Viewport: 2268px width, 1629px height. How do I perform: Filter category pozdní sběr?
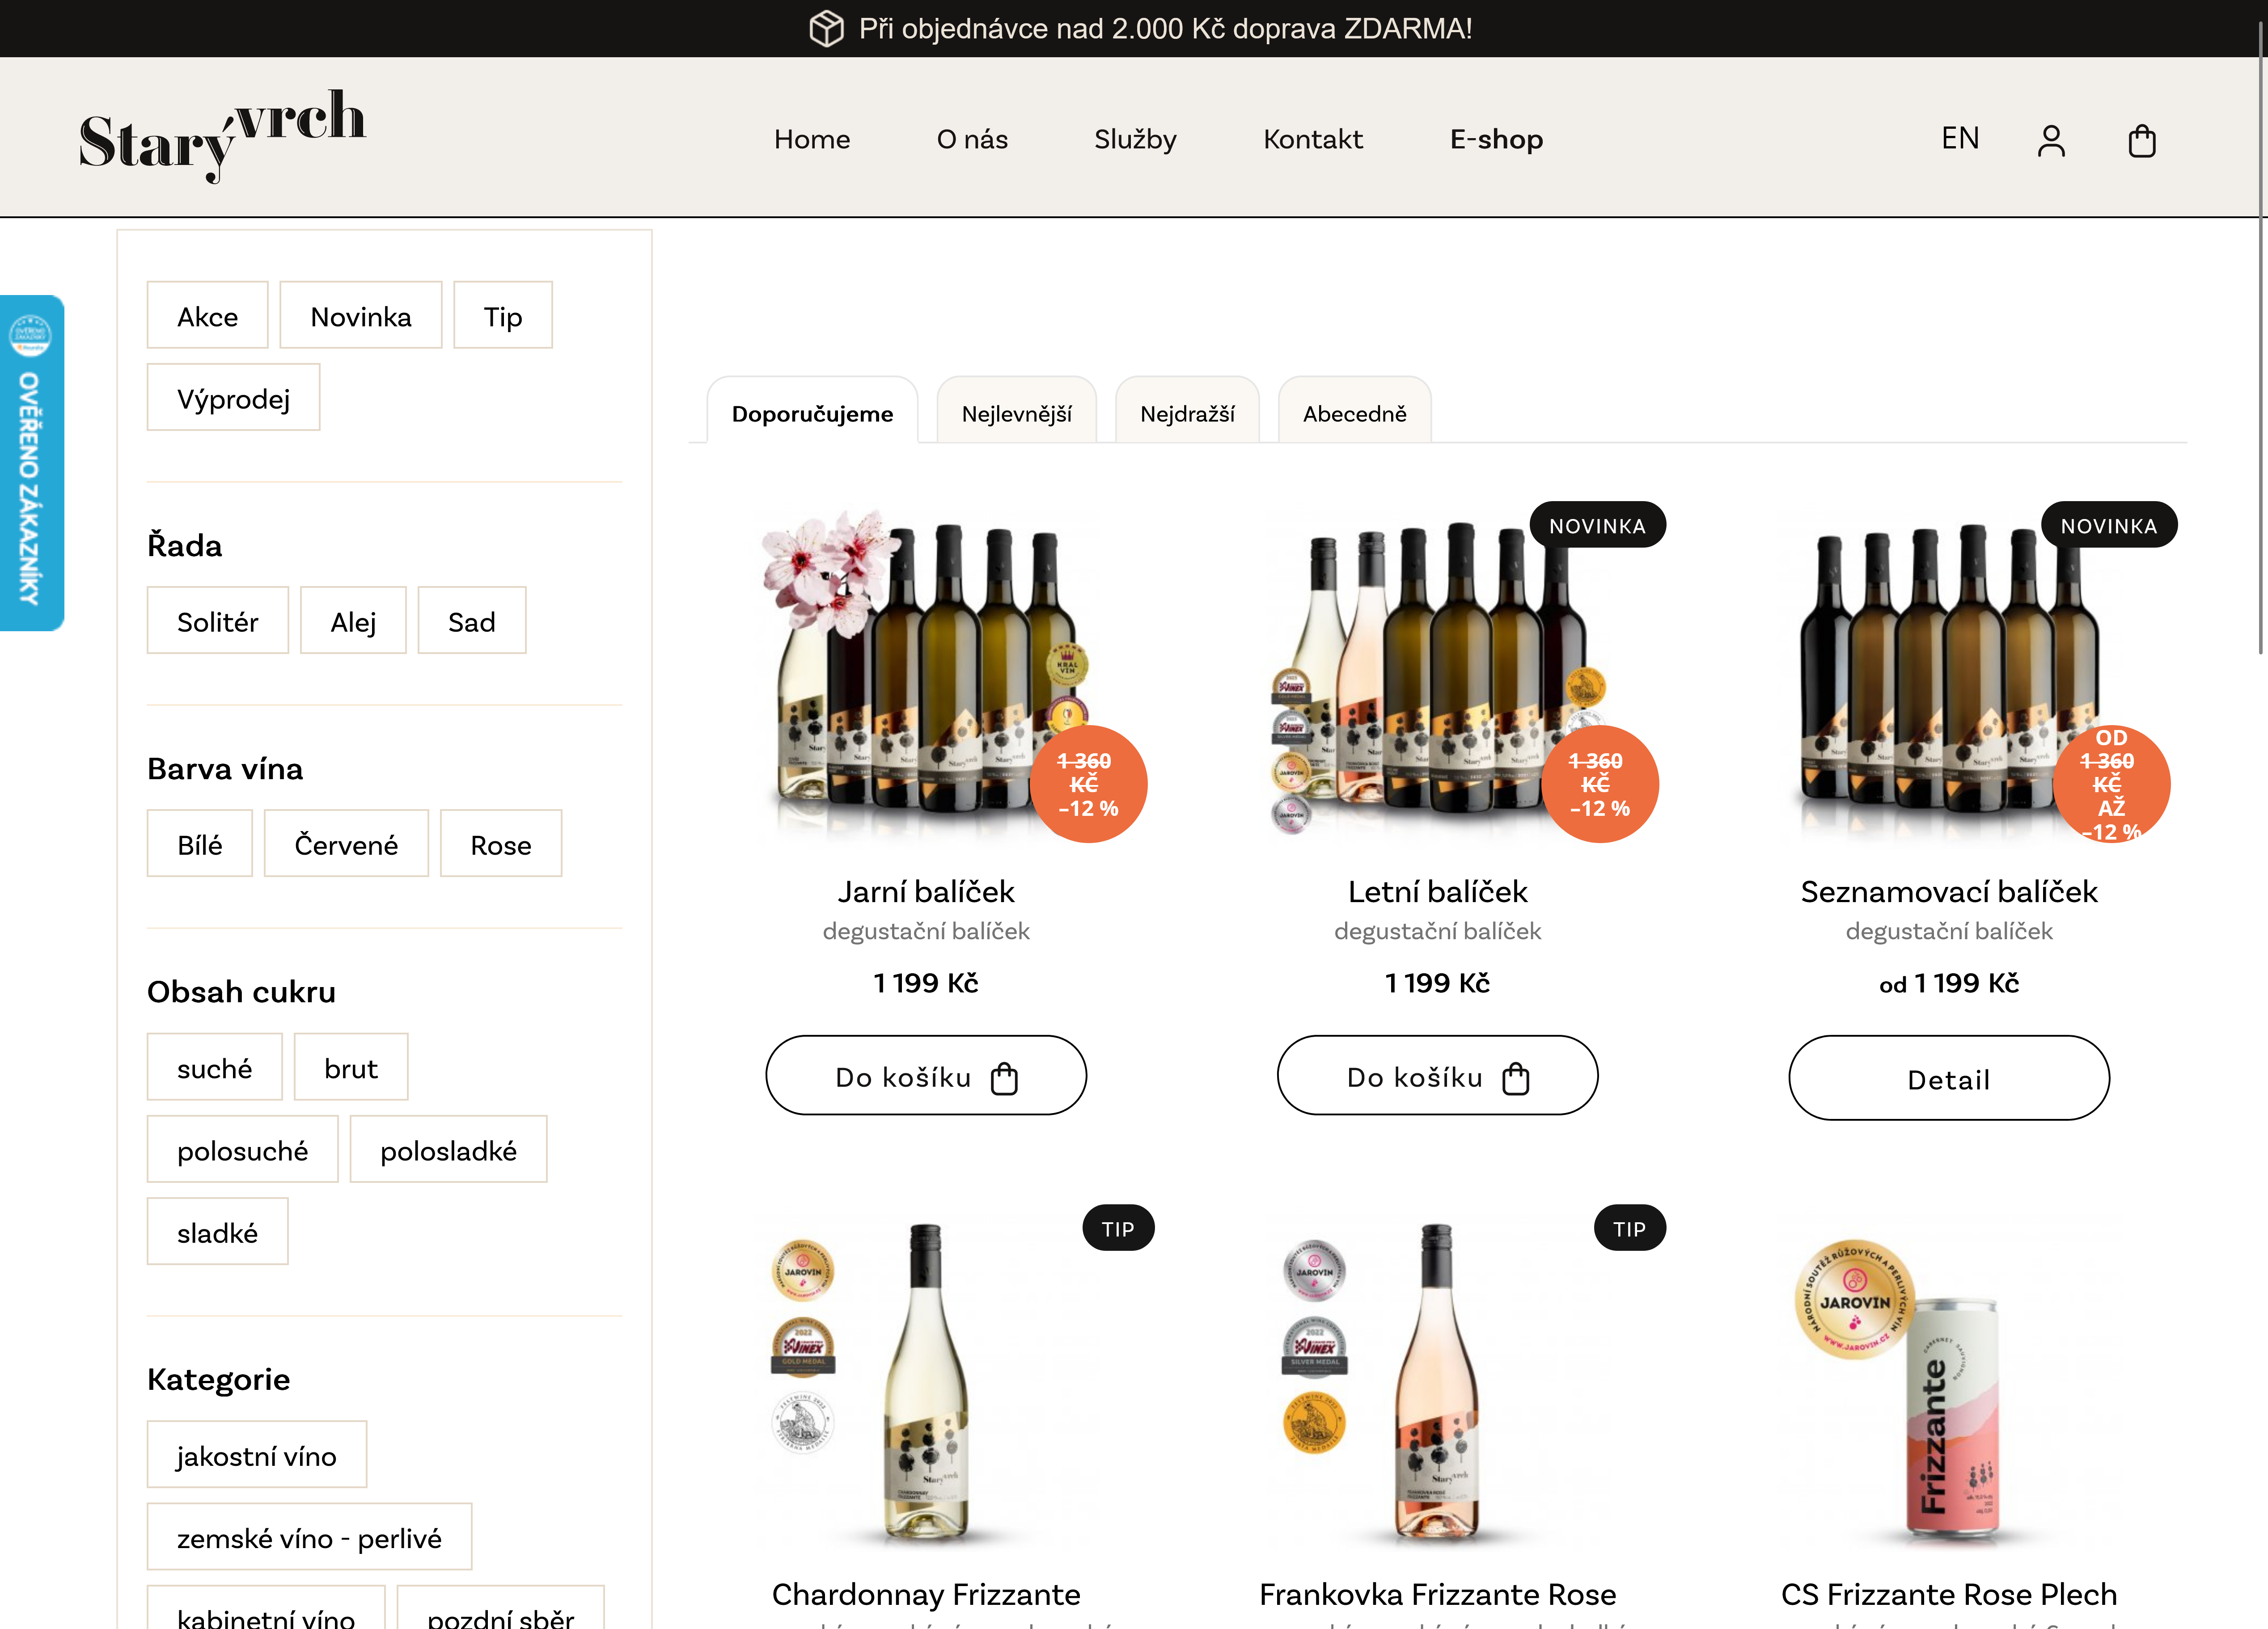click(x=501, y=1608)
